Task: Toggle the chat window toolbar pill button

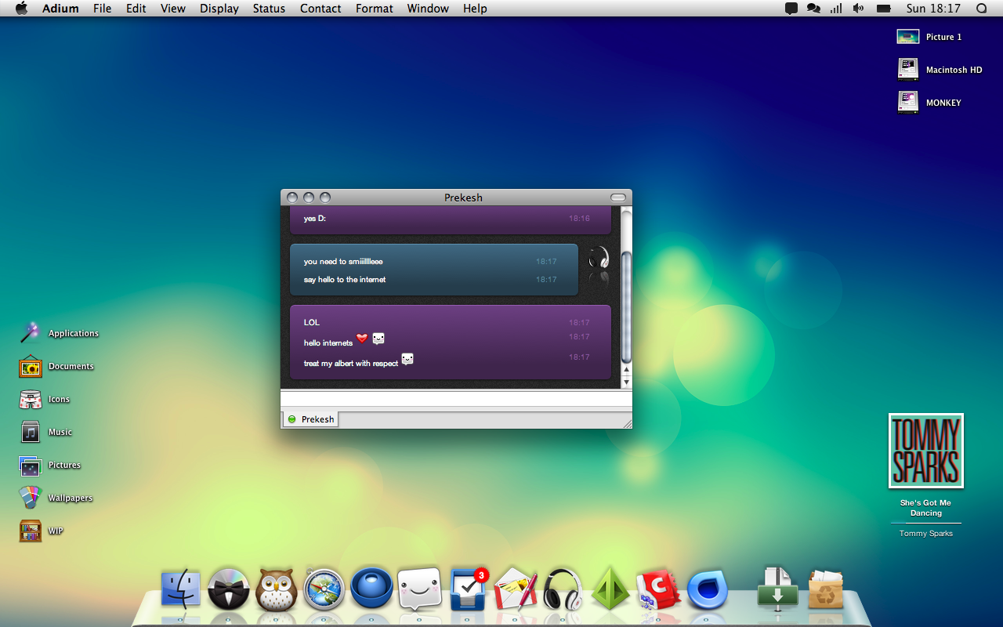Action: [x=618, y=198]
